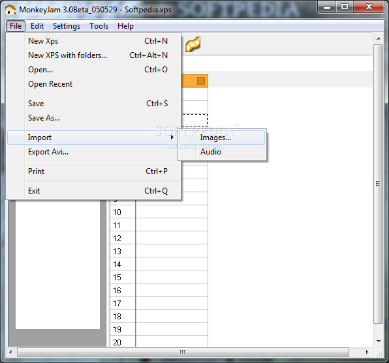Screen dimensions: 389x363
Task: Click the orange square in layer header
Action: (201, 81)
